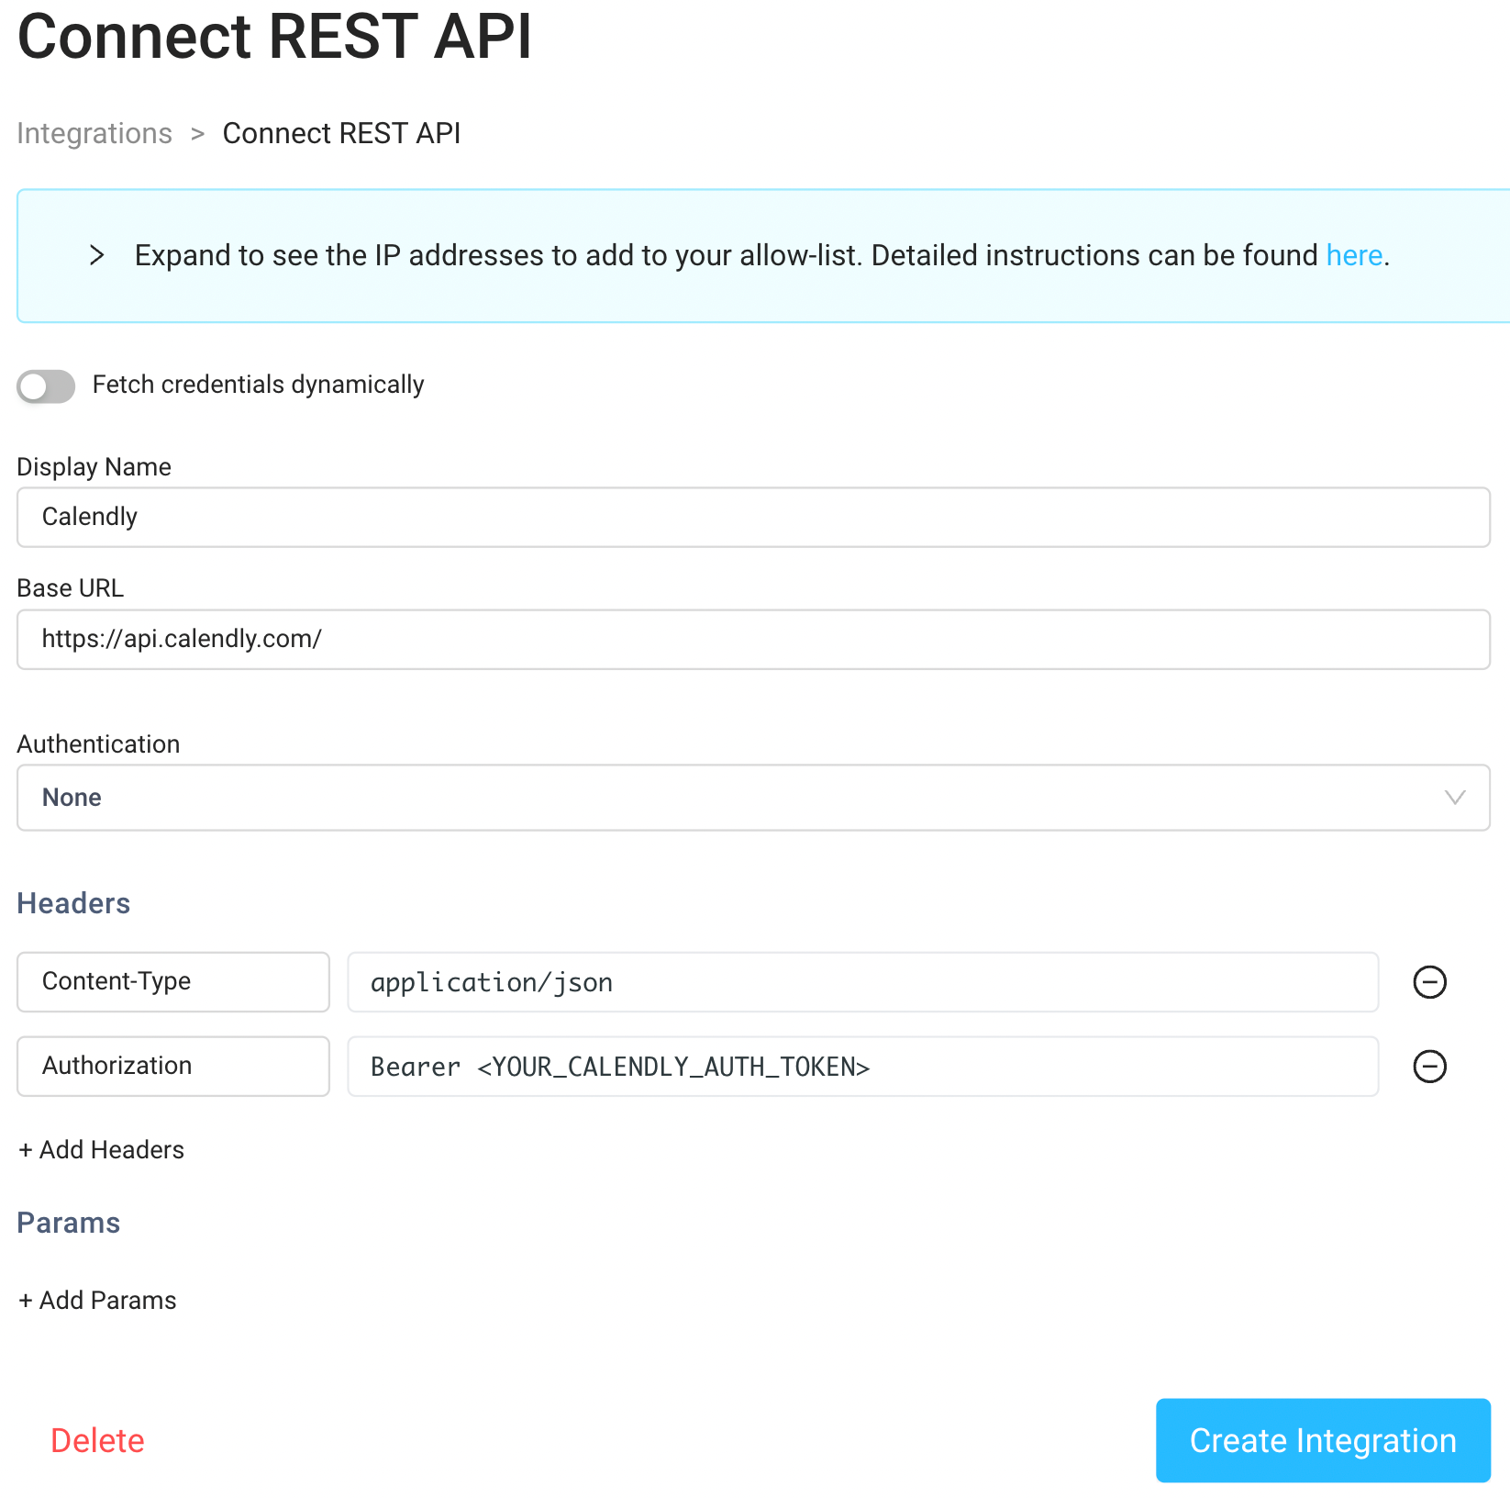Remove the Content-Type header row
Image resolution: width=1510 pixels, height=1498 pixels.
(1429, 982)
